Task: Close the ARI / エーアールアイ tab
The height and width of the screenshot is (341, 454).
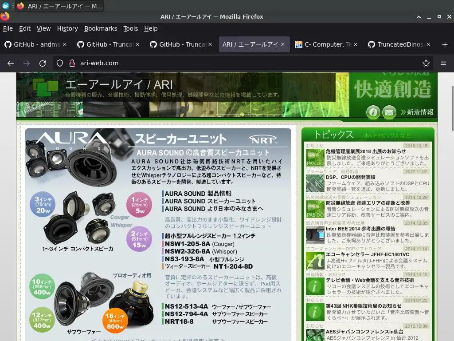Action: tap(283, 44)
